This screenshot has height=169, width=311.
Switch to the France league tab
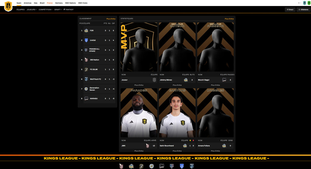click(50, 3)
